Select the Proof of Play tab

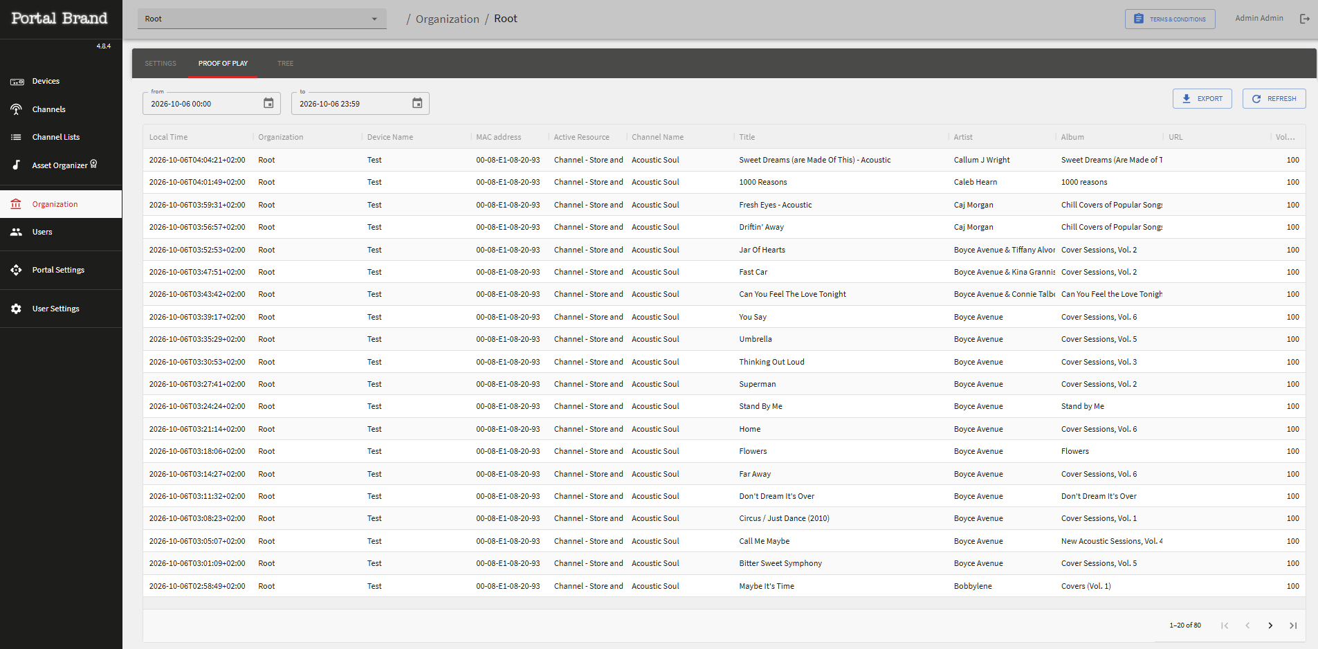223,64
